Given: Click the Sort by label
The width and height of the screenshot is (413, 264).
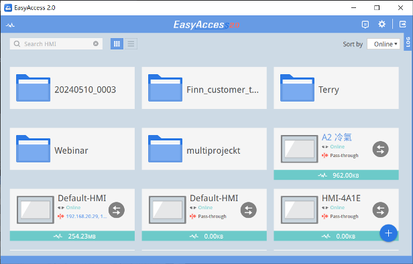Looking at the screenshot, I should [x=353, y=44].
